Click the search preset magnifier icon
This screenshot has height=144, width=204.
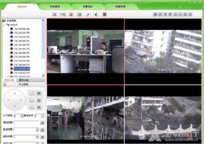tap(42, 130)
